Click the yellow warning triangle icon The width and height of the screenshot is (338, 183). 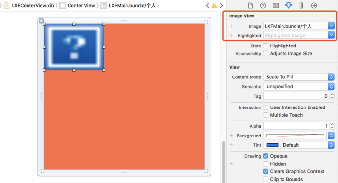click(x=214, y=6)
